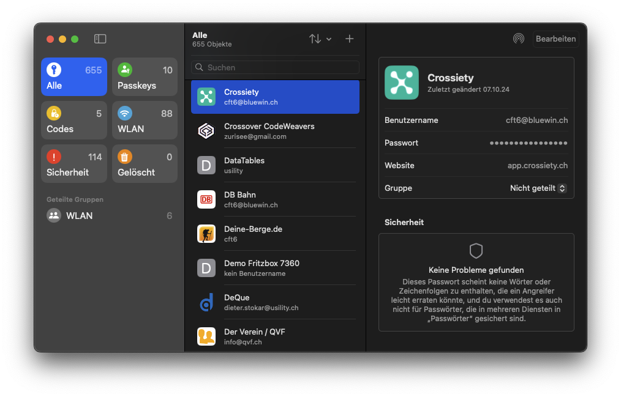Image resolution: width=621 pixels, height=397 pixels.
Task: Click the DB Bahn logo icon
Action: coord(206,199)
